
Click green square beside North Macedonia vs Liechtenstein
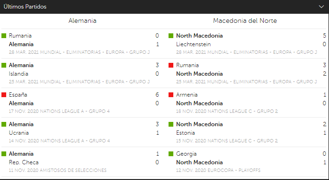pyautogui.click(x=171, y=36)
